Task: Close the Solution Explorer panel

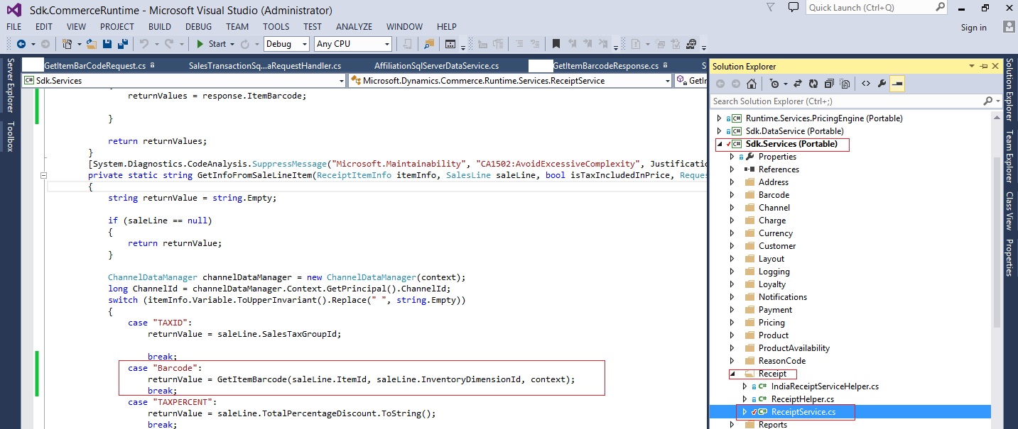Action: (997, 66)
